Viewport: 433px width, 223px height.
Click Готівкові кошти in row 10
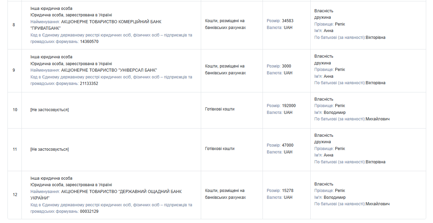(x=220, y=109)
